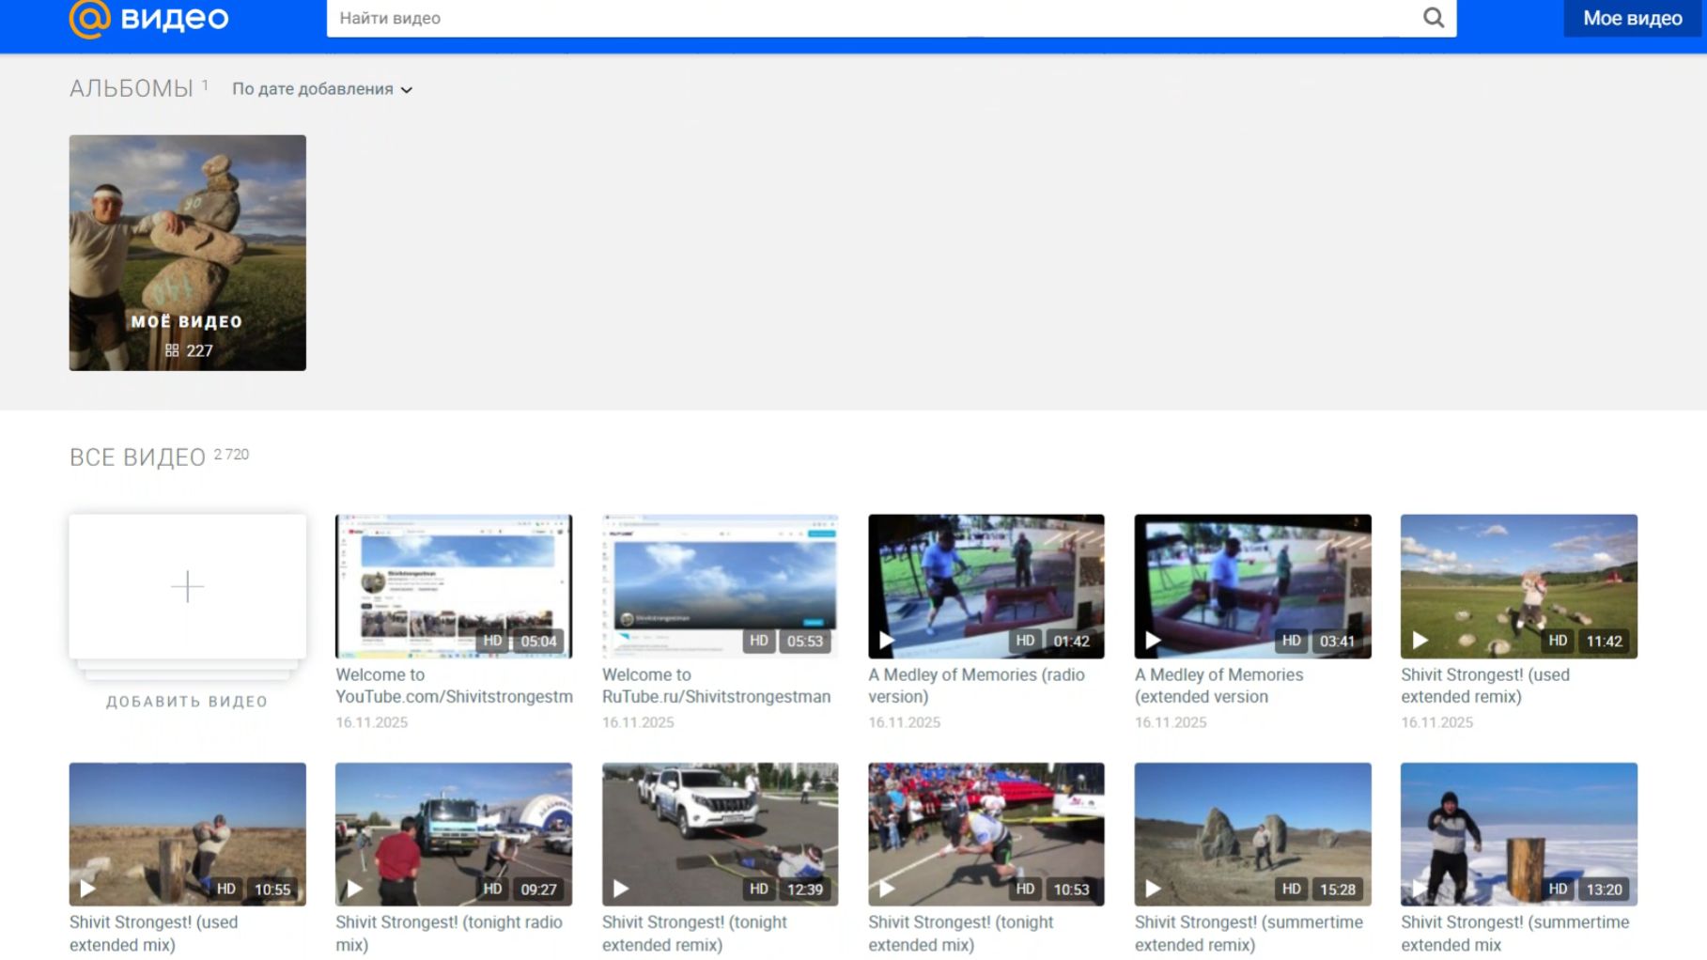Click the Найти видео search field
1707x960 pixels.
864,18
